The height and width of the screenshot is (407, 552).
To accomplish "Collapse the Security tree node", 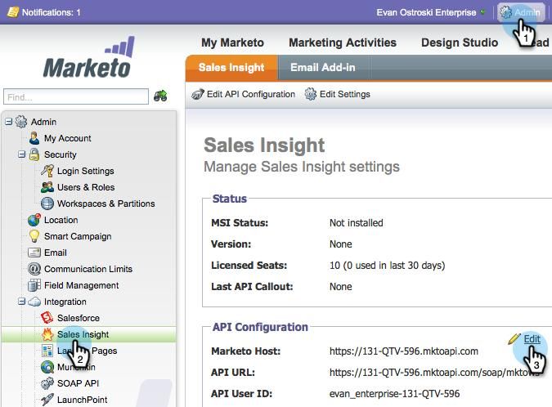I will click(x=22, y=154).
